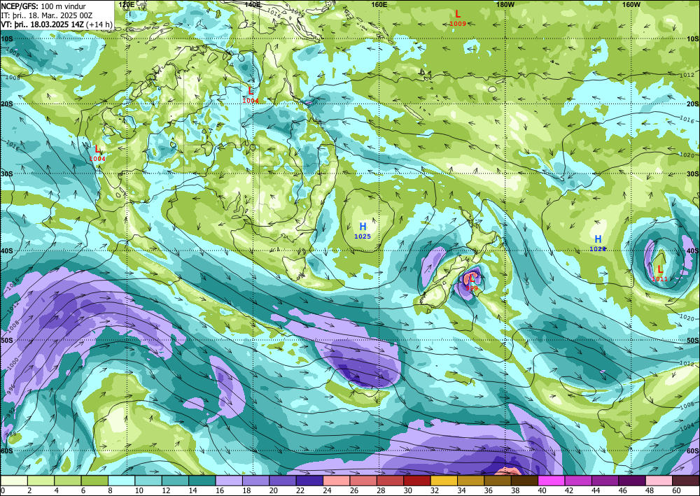Screen dimensions: 700x496
Task: Pick the deep indigo 22–24 legend swatch
Action: pos(310,481)
